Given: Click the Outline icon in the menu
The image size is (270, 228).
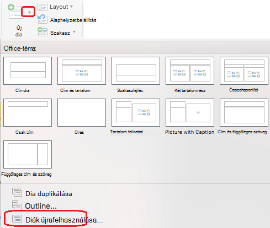Looking at the screenshot, I should 17,205.
